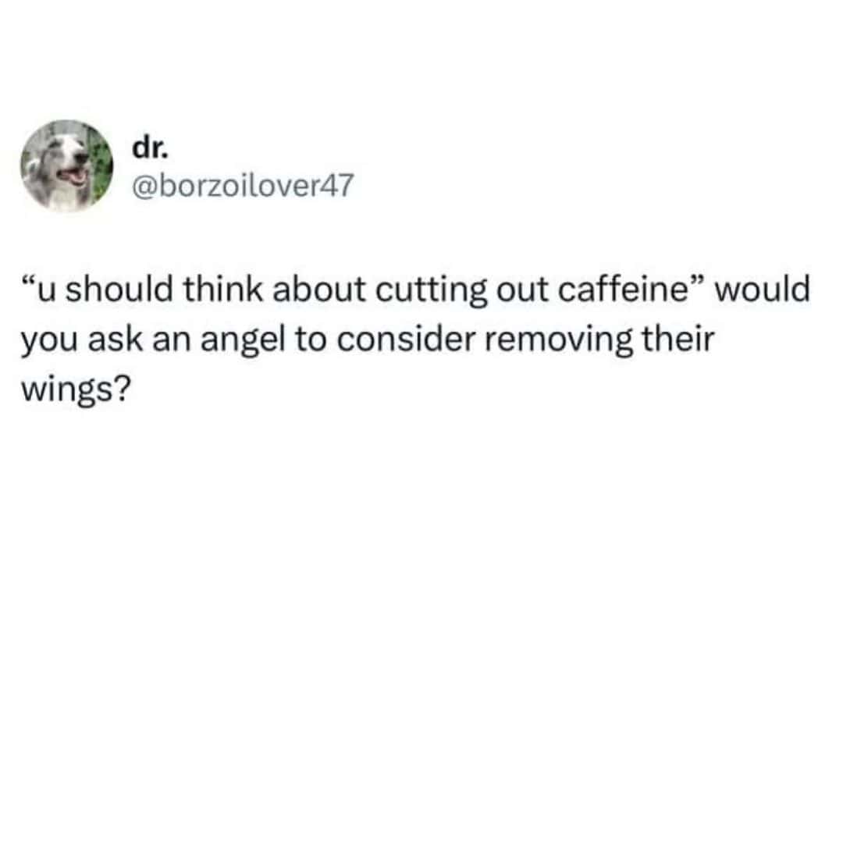
Task: Click the word "about" in the quote
Action: tap(319, 290)
